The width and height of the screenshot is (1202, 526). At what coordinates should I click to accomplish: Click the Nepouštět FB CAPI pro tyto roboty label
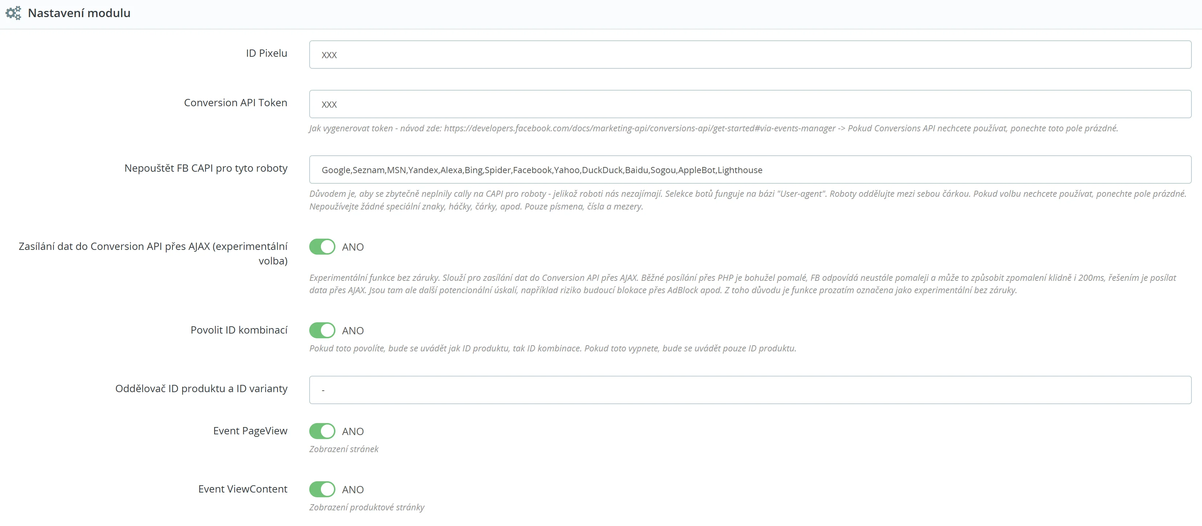point(206,168)
